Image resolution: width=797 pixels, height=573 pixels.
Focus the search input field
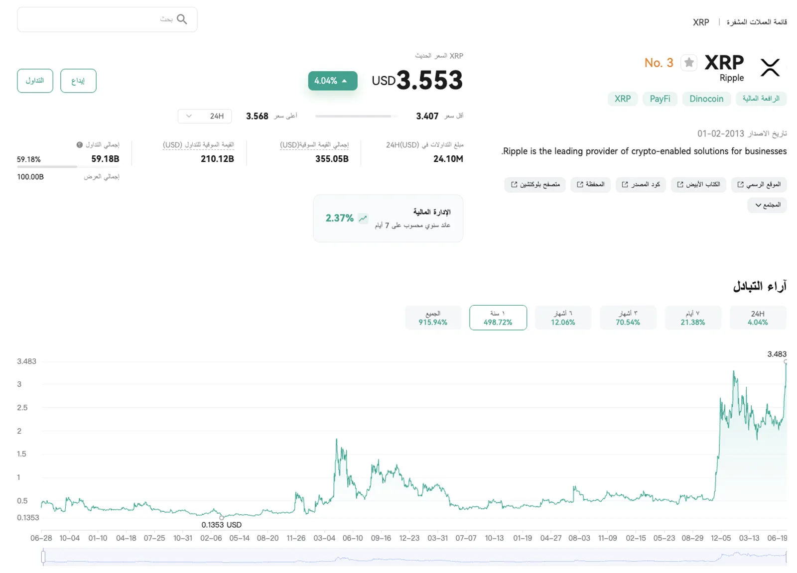point(107,19)
